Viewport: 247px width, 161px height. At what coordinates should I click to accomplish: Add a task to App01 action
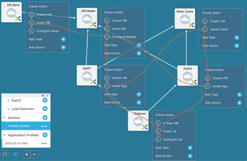pyautogui.click(x=139, y=95)
